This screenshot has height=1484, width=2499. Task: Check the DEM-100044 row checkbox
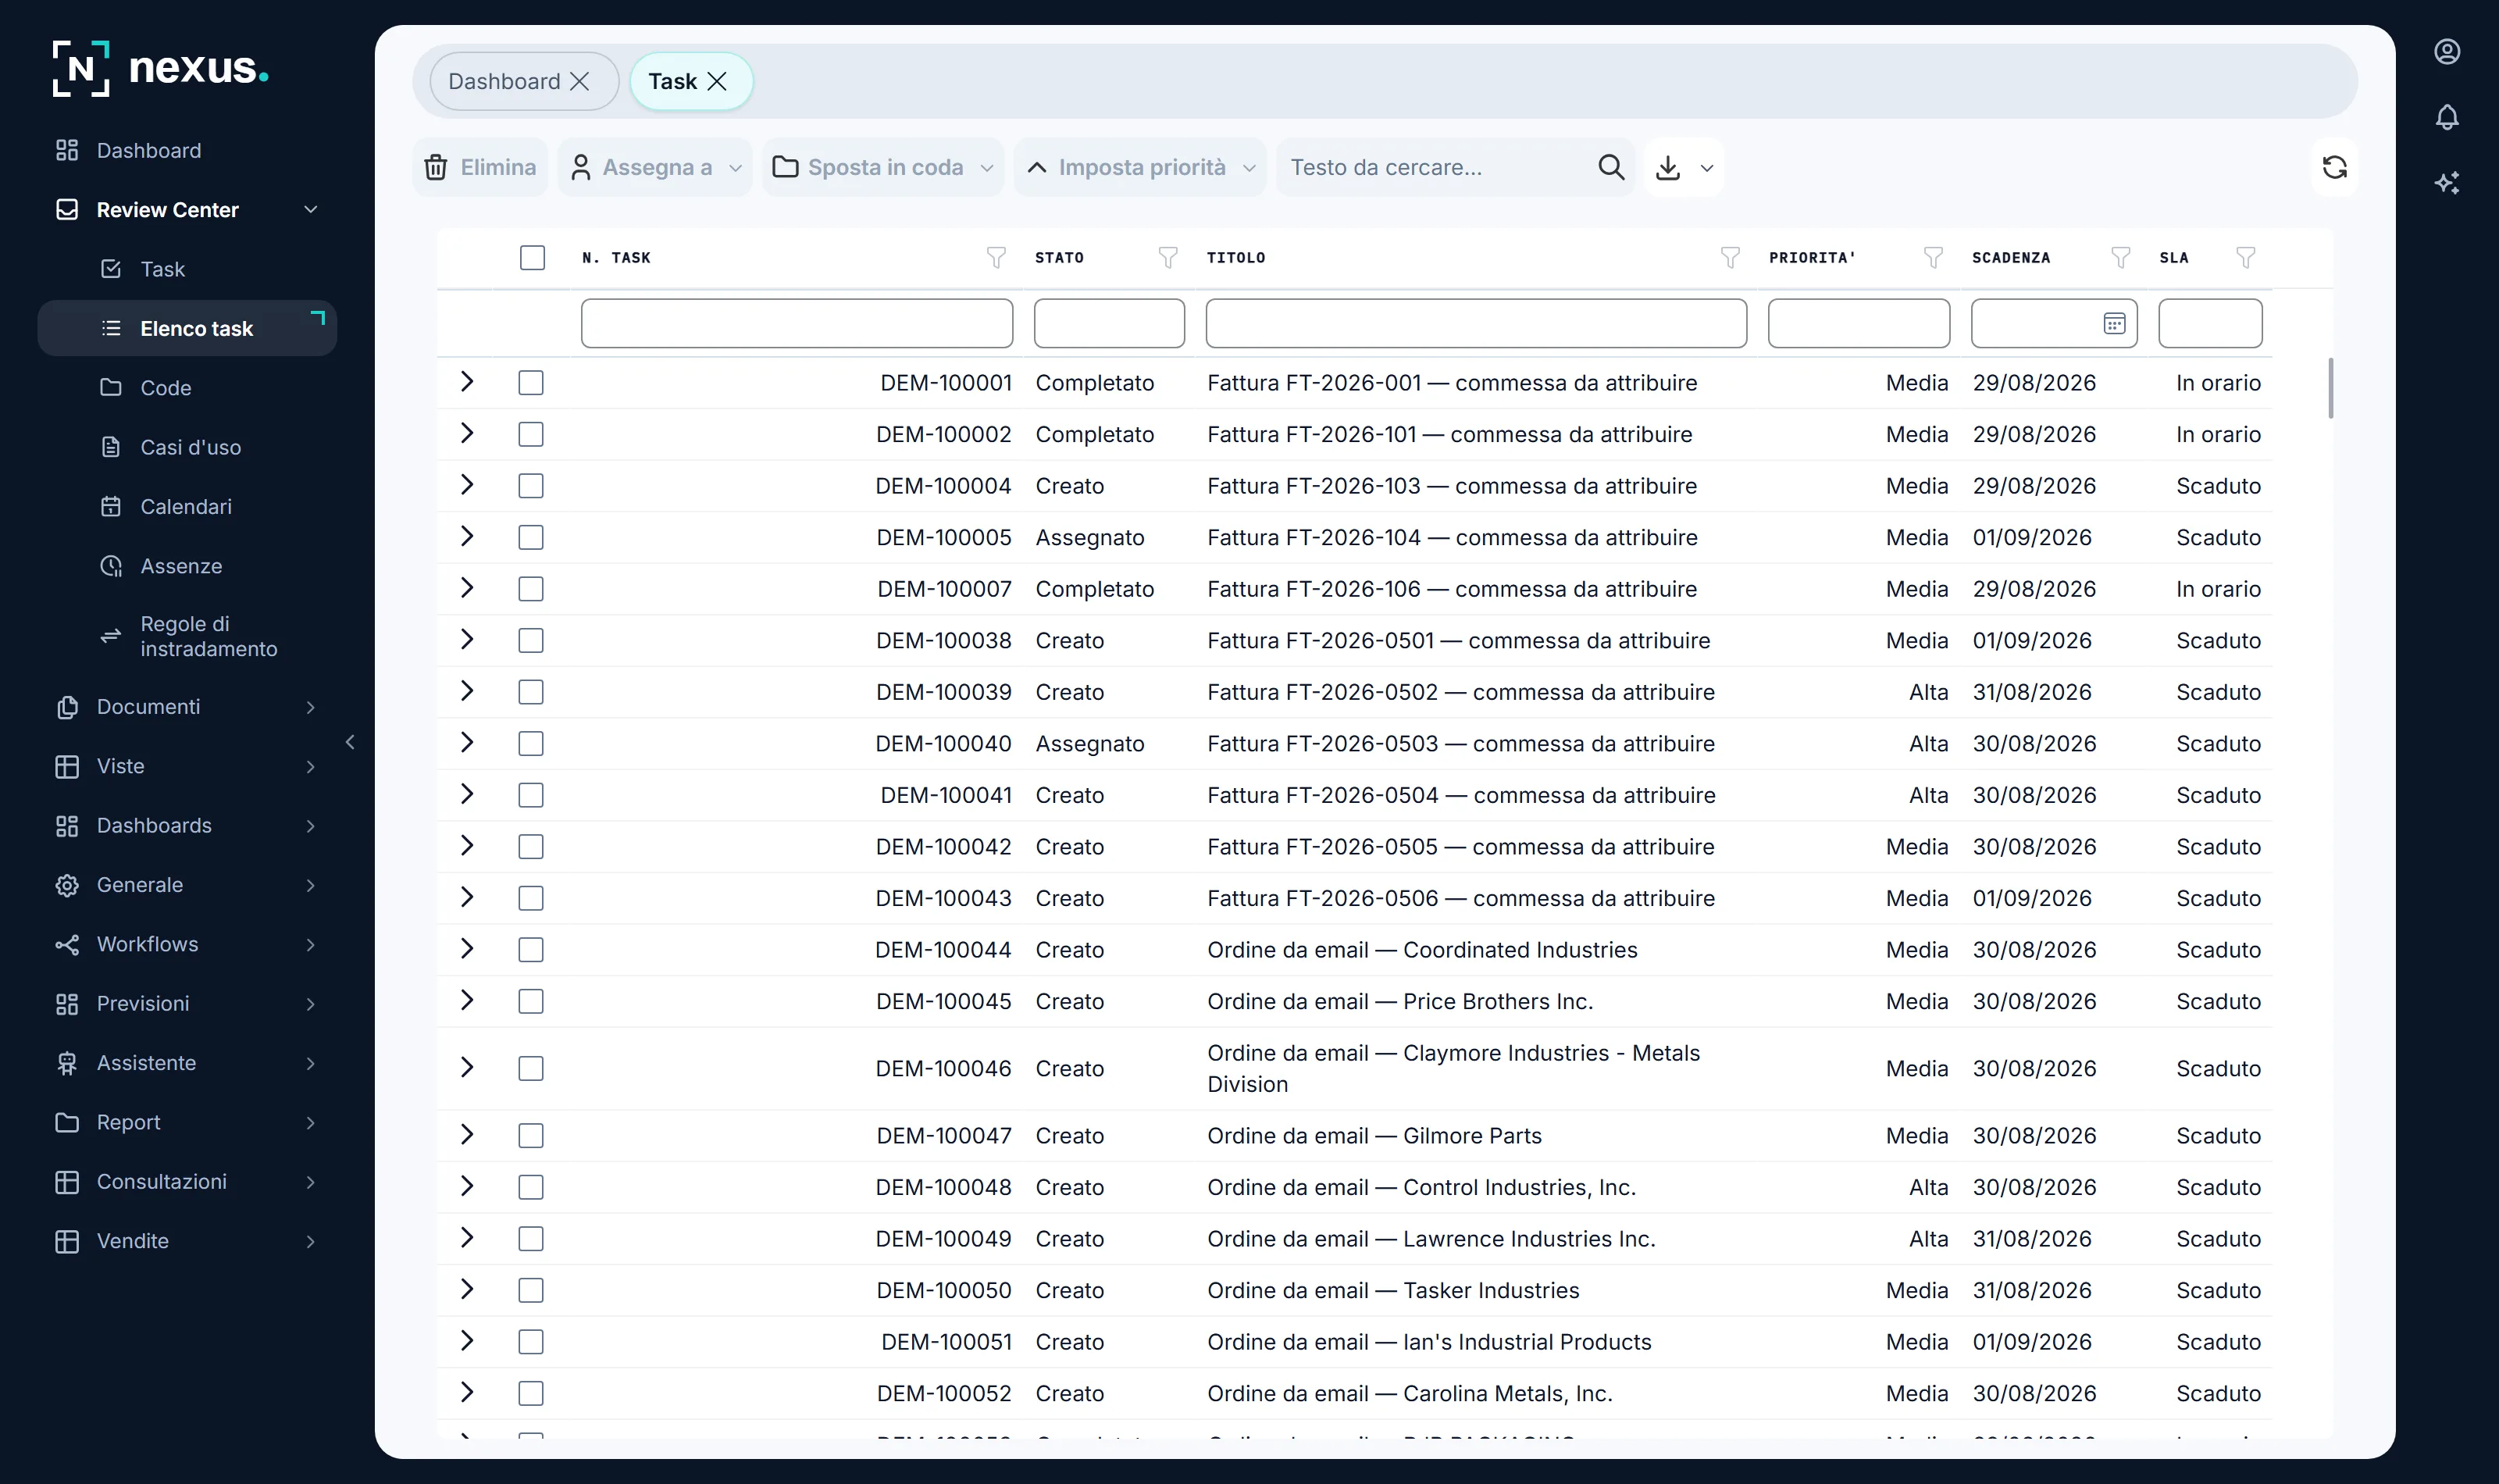coord(531,950)
